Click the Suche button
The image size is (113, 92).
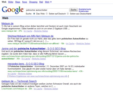tap(74, 10)
